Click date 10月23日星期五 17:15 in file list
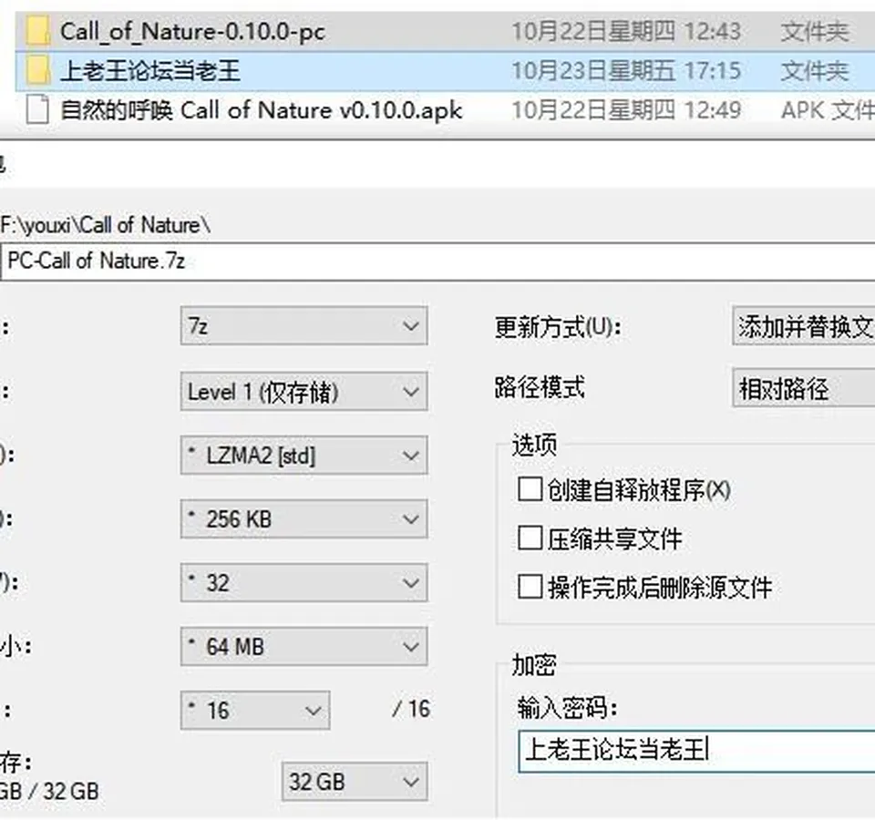Screen dimensions: 875x820 point(626,71)
